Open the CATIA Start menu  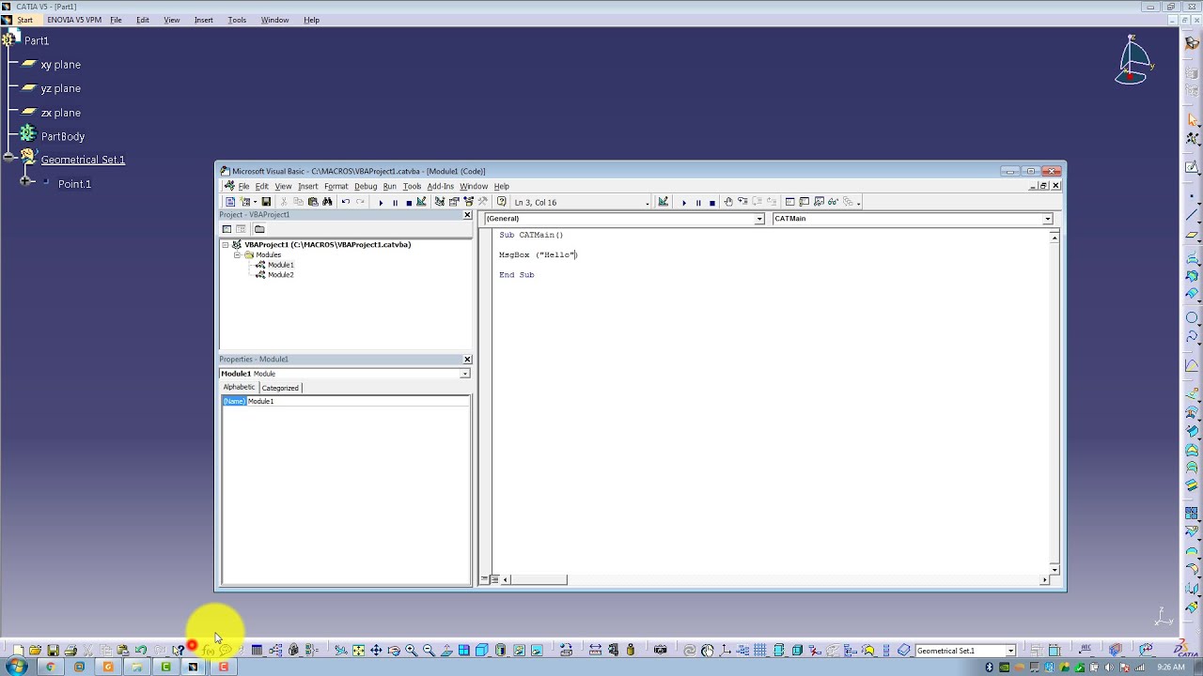(24, 20)
